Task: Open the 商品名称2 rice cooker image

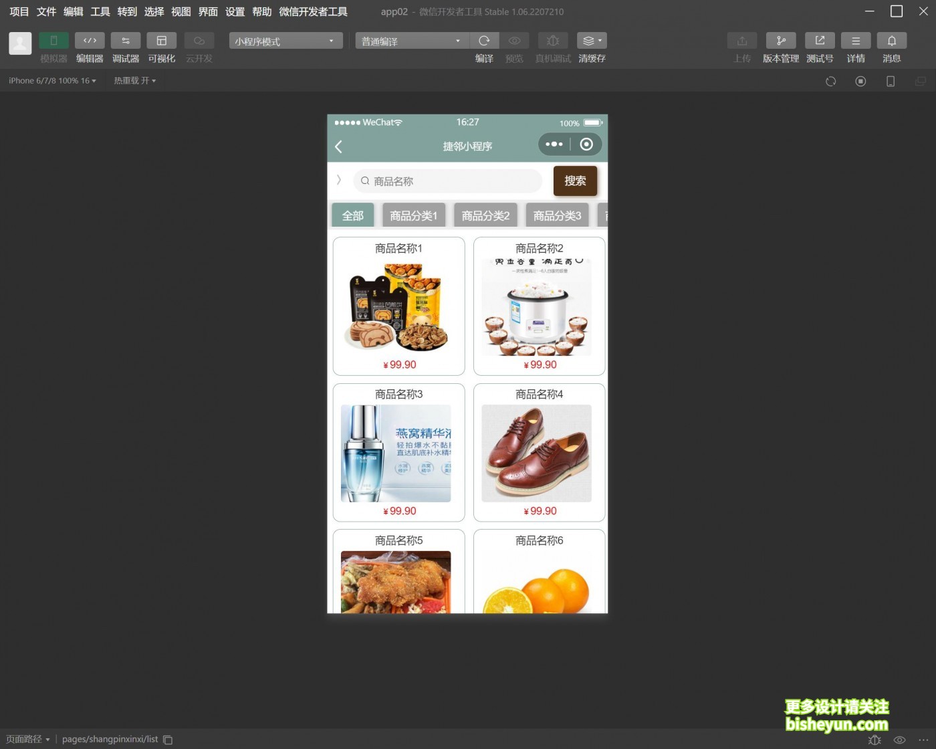Action: (x=536, y=307)
